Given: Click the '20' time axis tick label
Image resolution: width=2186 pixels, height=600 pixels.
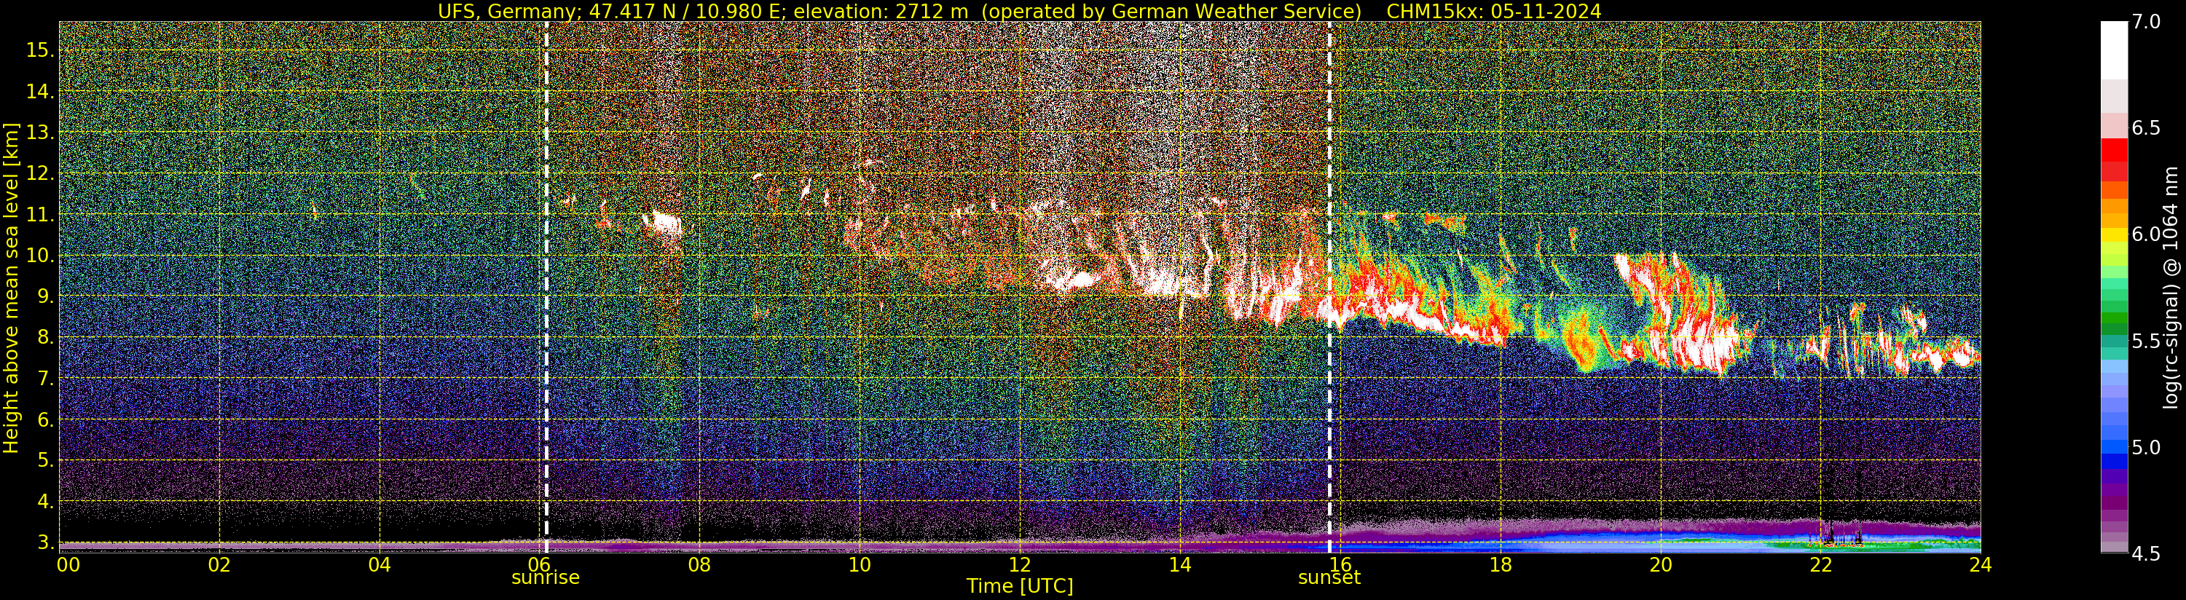Looking at the screenshot, I should (x=1660, y=564).
